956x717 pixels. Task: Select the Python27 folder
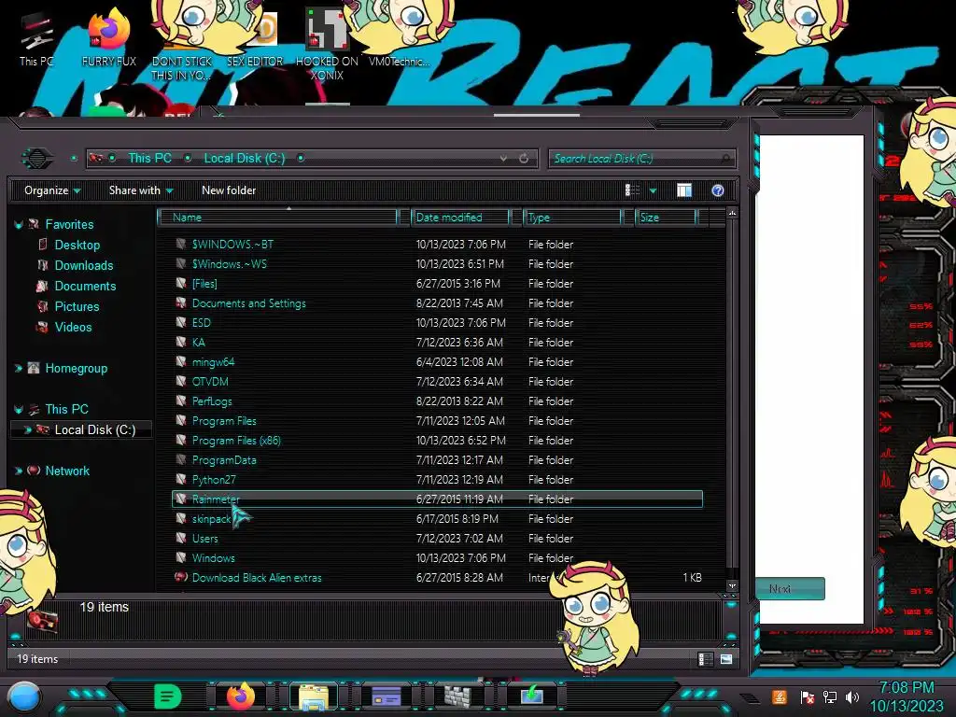click(x=214, y=480)
